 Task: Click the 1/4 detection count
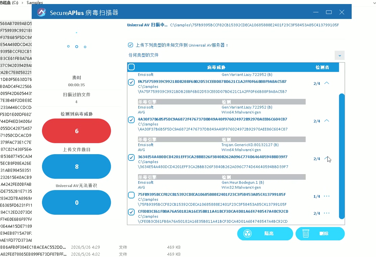pos(316,196)
